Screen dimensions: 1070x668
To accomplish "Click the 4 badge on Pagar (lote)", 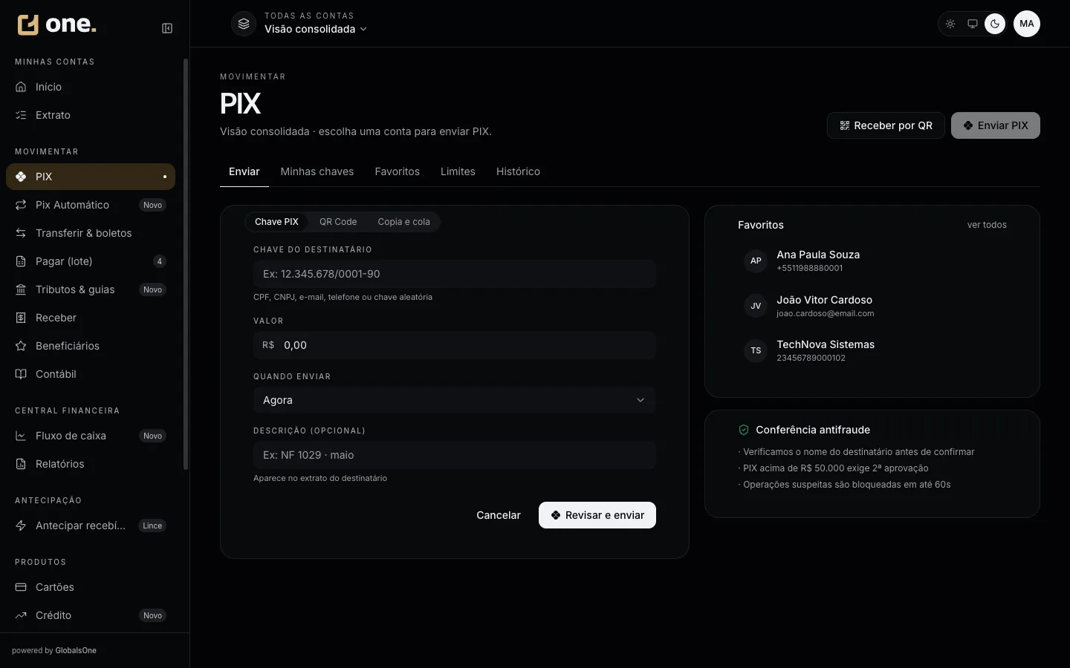I will coord(159,261).
